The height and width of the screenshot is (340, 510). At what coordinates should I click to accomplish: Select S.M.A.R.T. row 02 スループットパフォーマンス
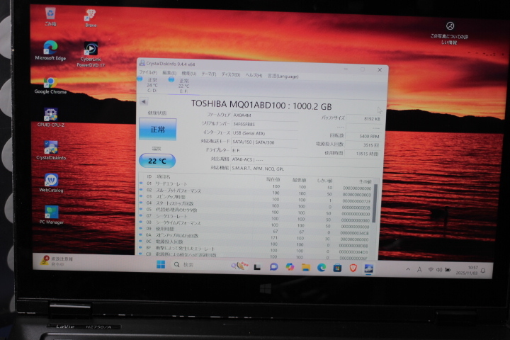tap(256, 192)
